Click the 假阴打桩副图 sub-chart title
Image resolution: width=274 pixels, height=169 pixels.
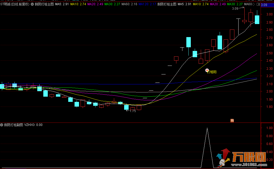tap(14, 125)
